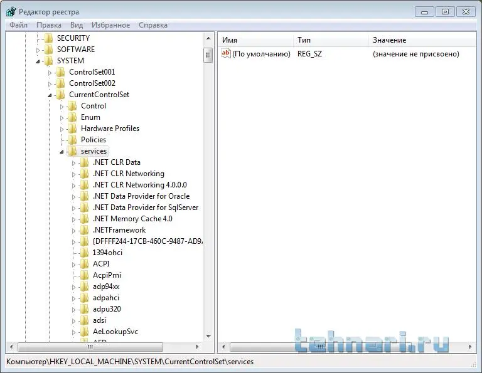Click the adp94xx folder icon
482x373 pixels.
pos(85,286)
